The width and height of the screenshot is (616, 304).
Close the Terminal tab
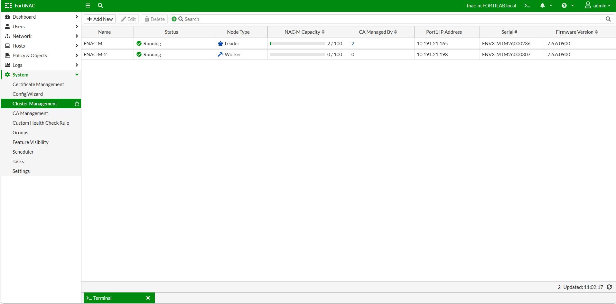(x=148, y=298)
